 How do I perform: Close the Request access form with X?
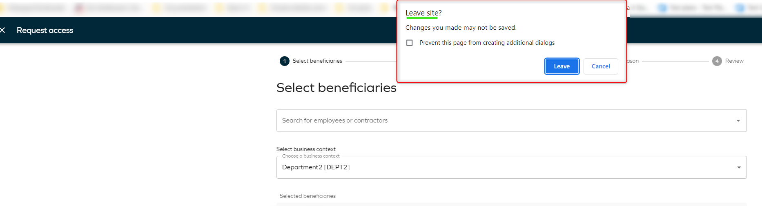click(x=2, y=30)
